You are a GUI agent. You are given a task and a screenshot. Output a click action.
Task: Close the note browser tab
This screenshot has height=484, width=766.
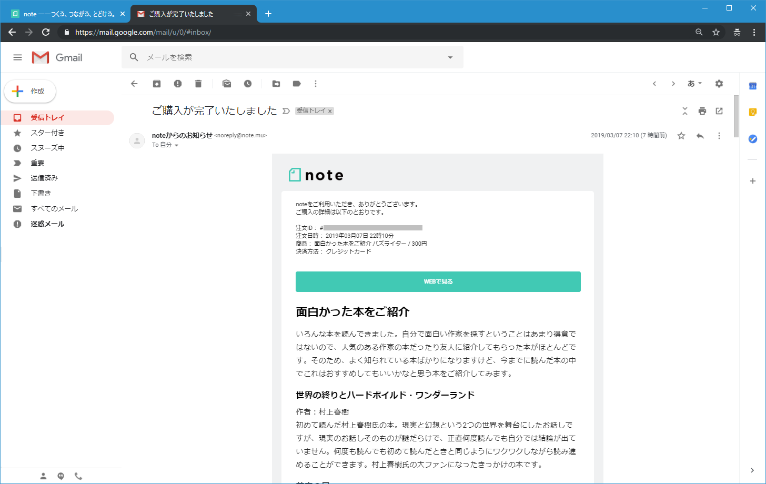point(122,14)
